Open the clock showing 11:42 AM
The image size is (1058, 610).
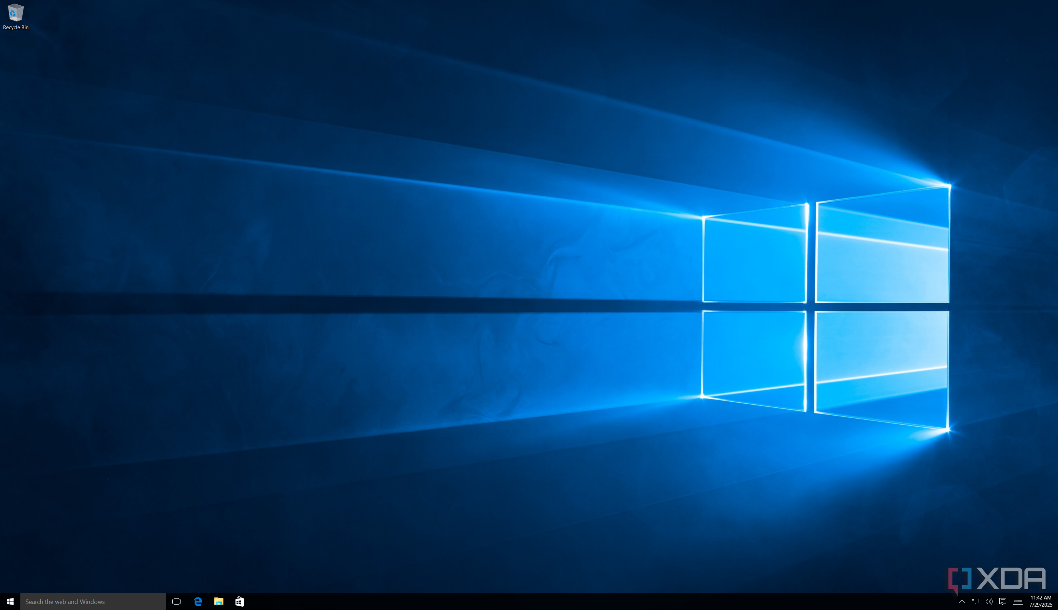click(x=1040, y=601)
